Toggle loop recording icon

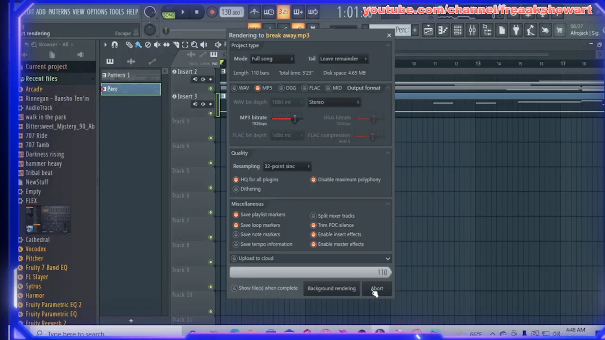[313, 12]
